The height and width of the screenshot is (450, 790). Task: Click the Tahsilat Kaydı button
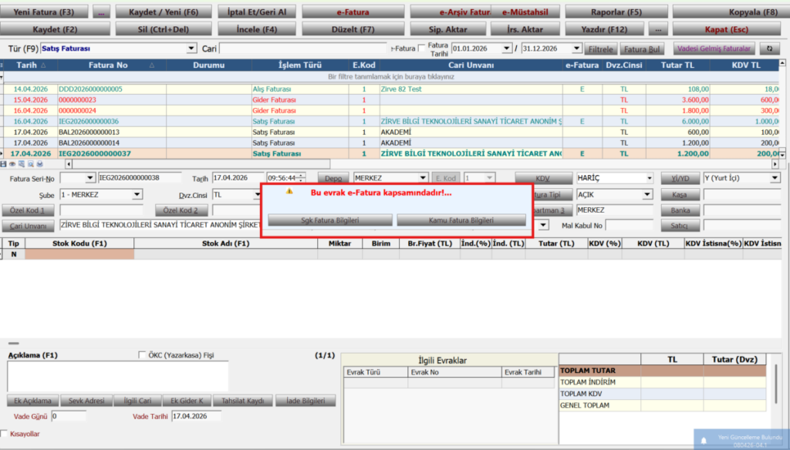(243, 401)
